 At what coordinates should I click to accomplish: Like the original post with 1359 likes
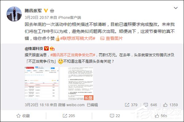[x=171, y=105]
